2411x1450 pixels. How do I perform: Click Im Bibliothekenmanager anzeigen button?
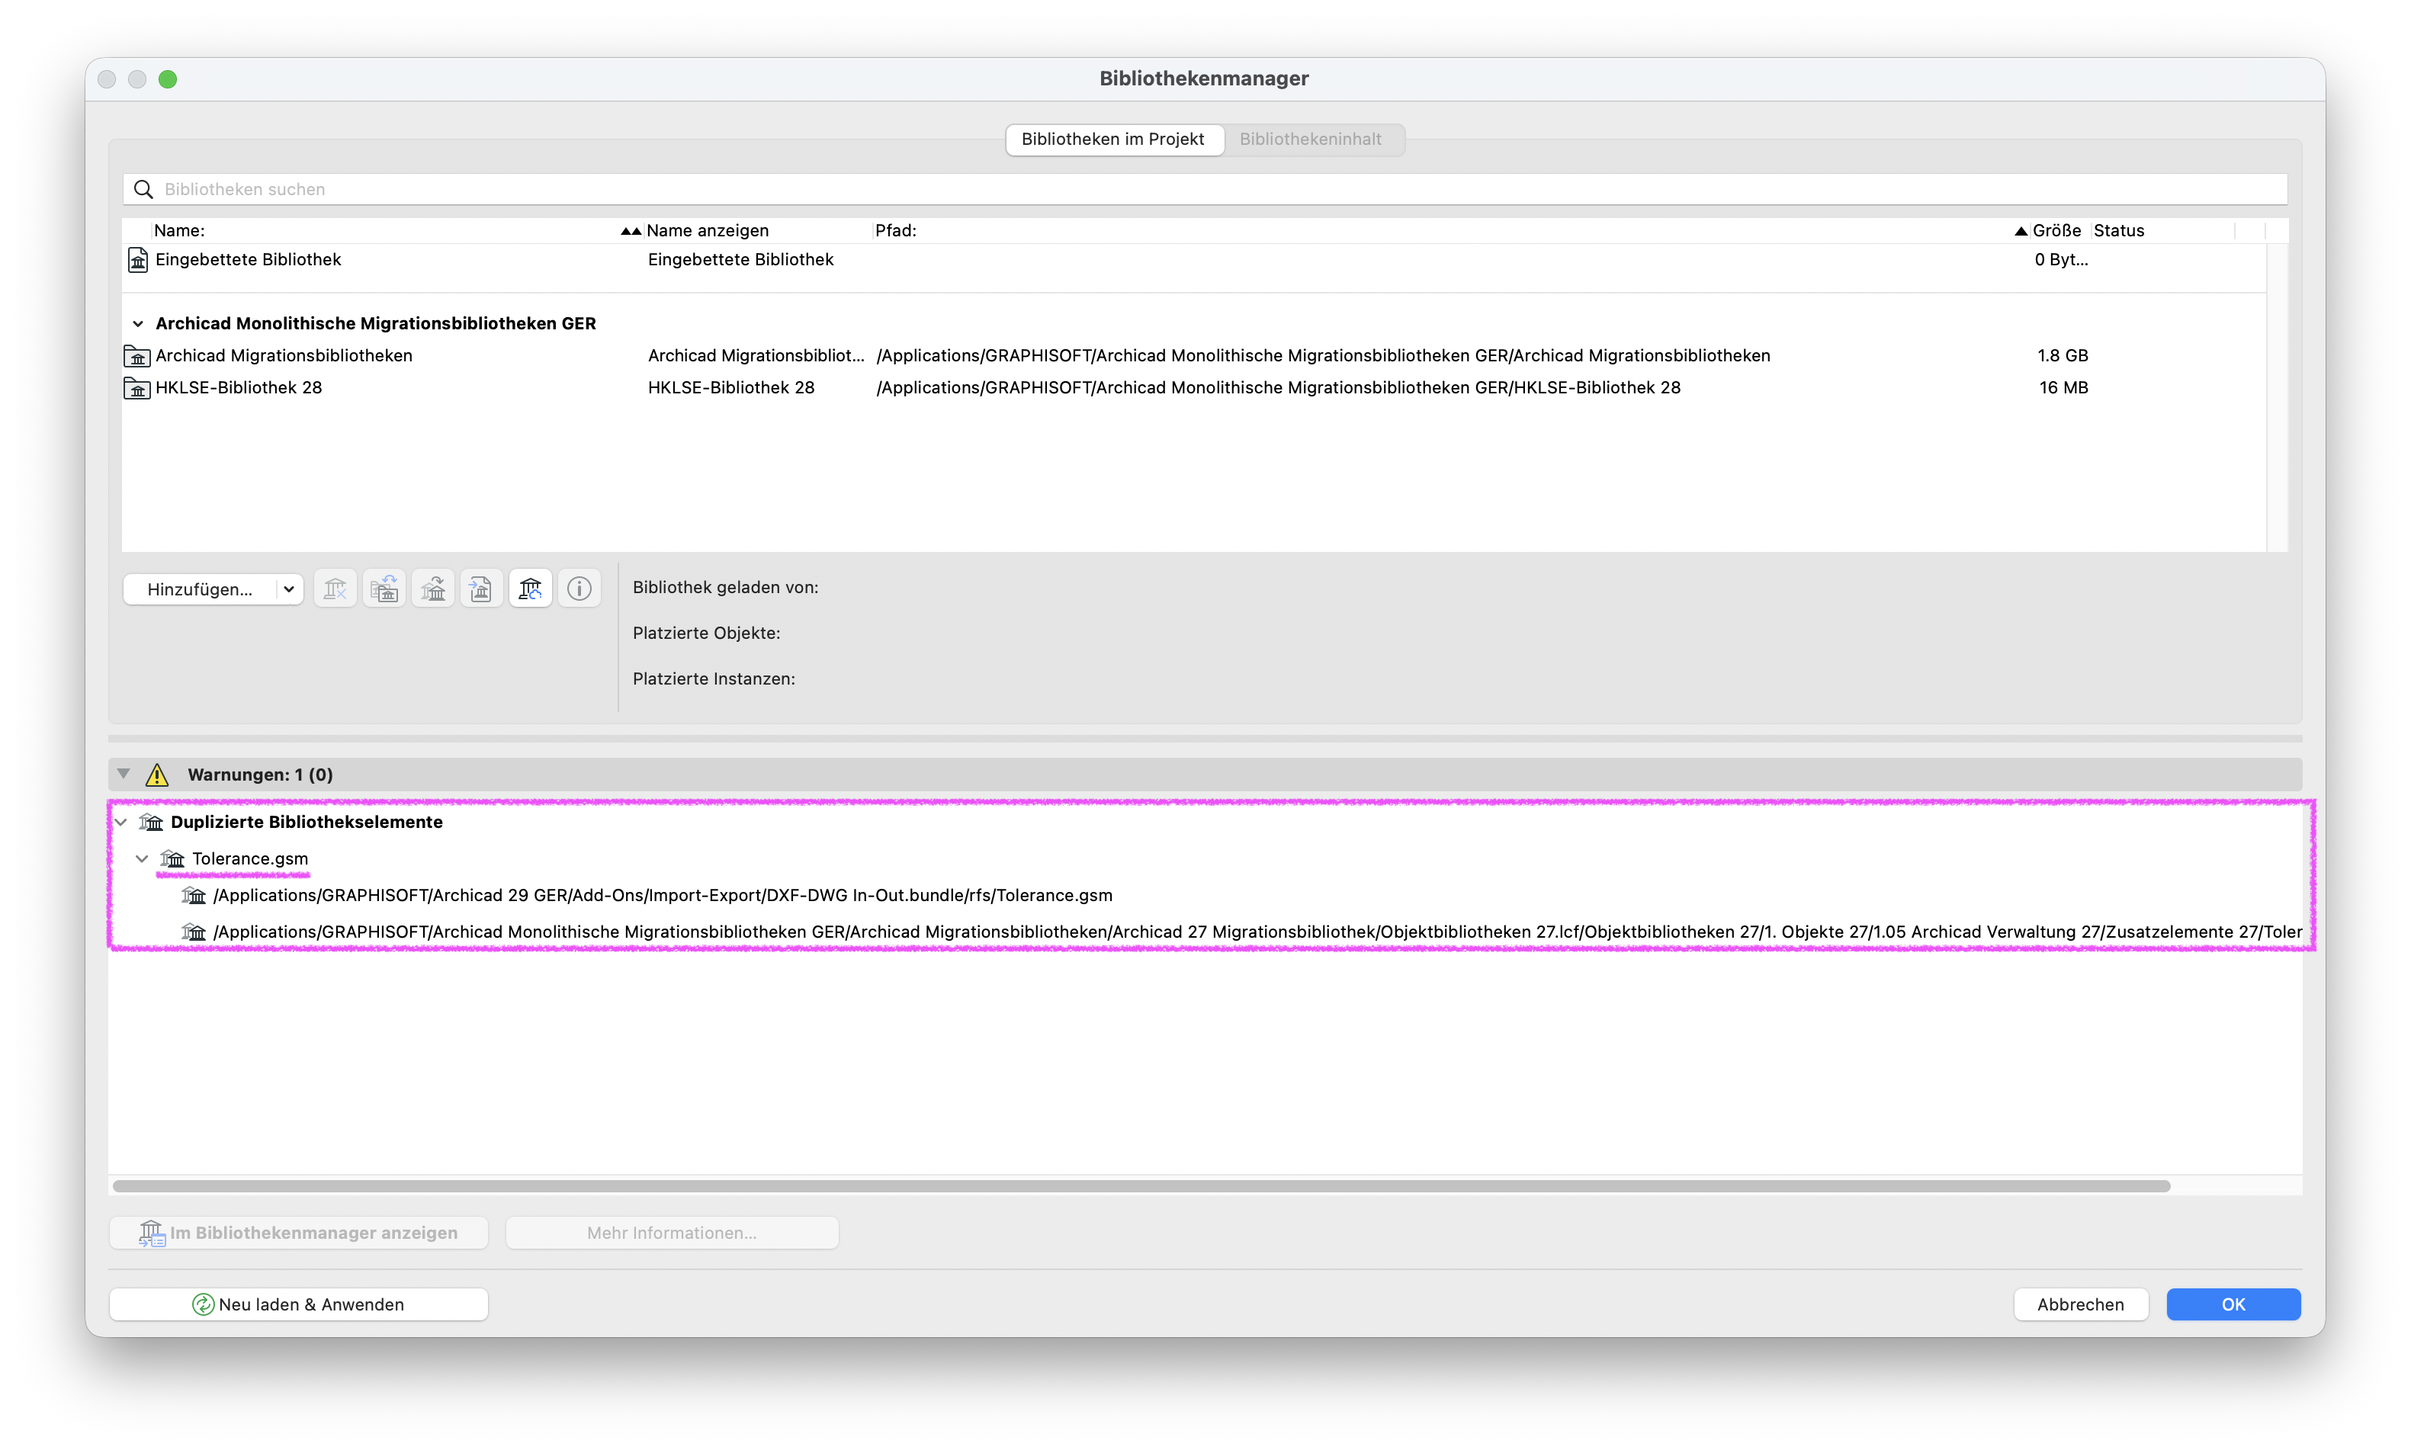point(299,1233)
